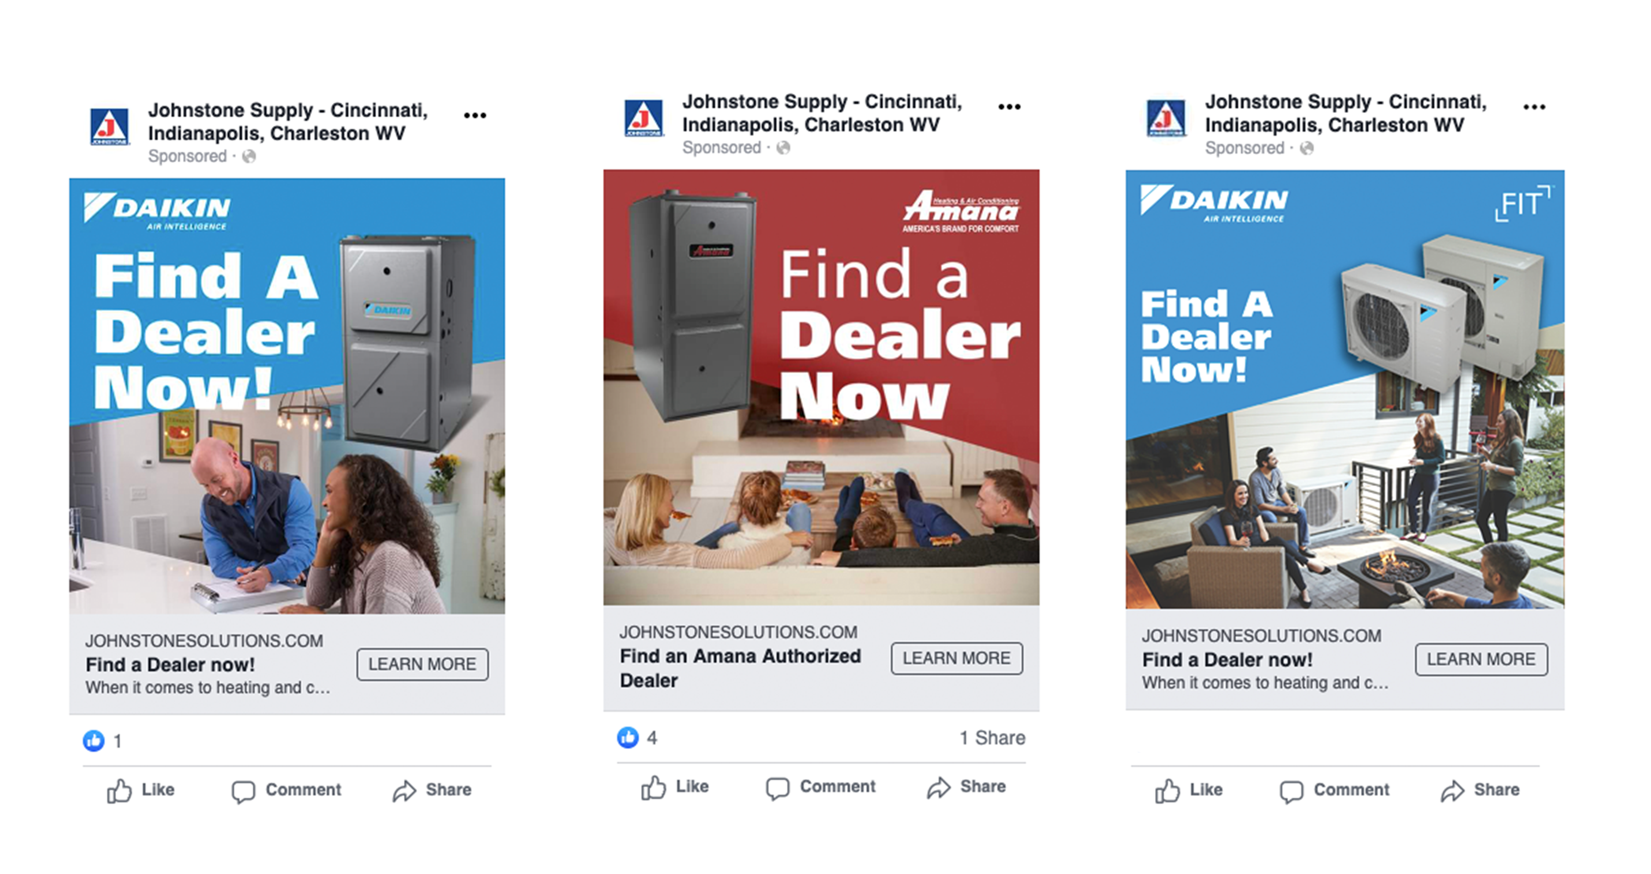Share the Amana dealer ad
This screenshot has height=874, width=1651.
point(967,787)
